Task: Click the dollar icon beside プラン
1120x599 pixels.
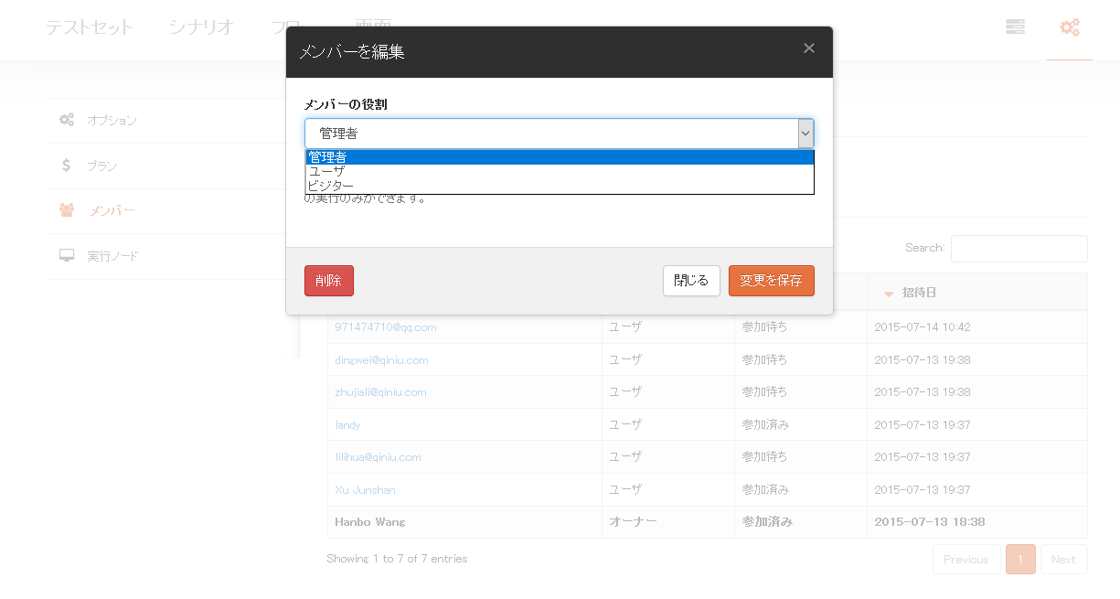Action: pos(66,166)
